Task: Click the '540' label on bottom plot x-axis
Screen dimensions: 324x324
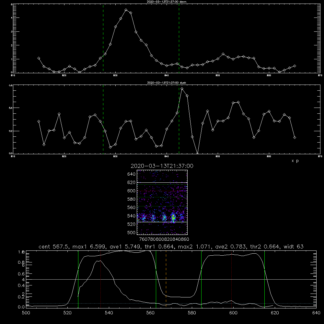Action: coord(109,313)
